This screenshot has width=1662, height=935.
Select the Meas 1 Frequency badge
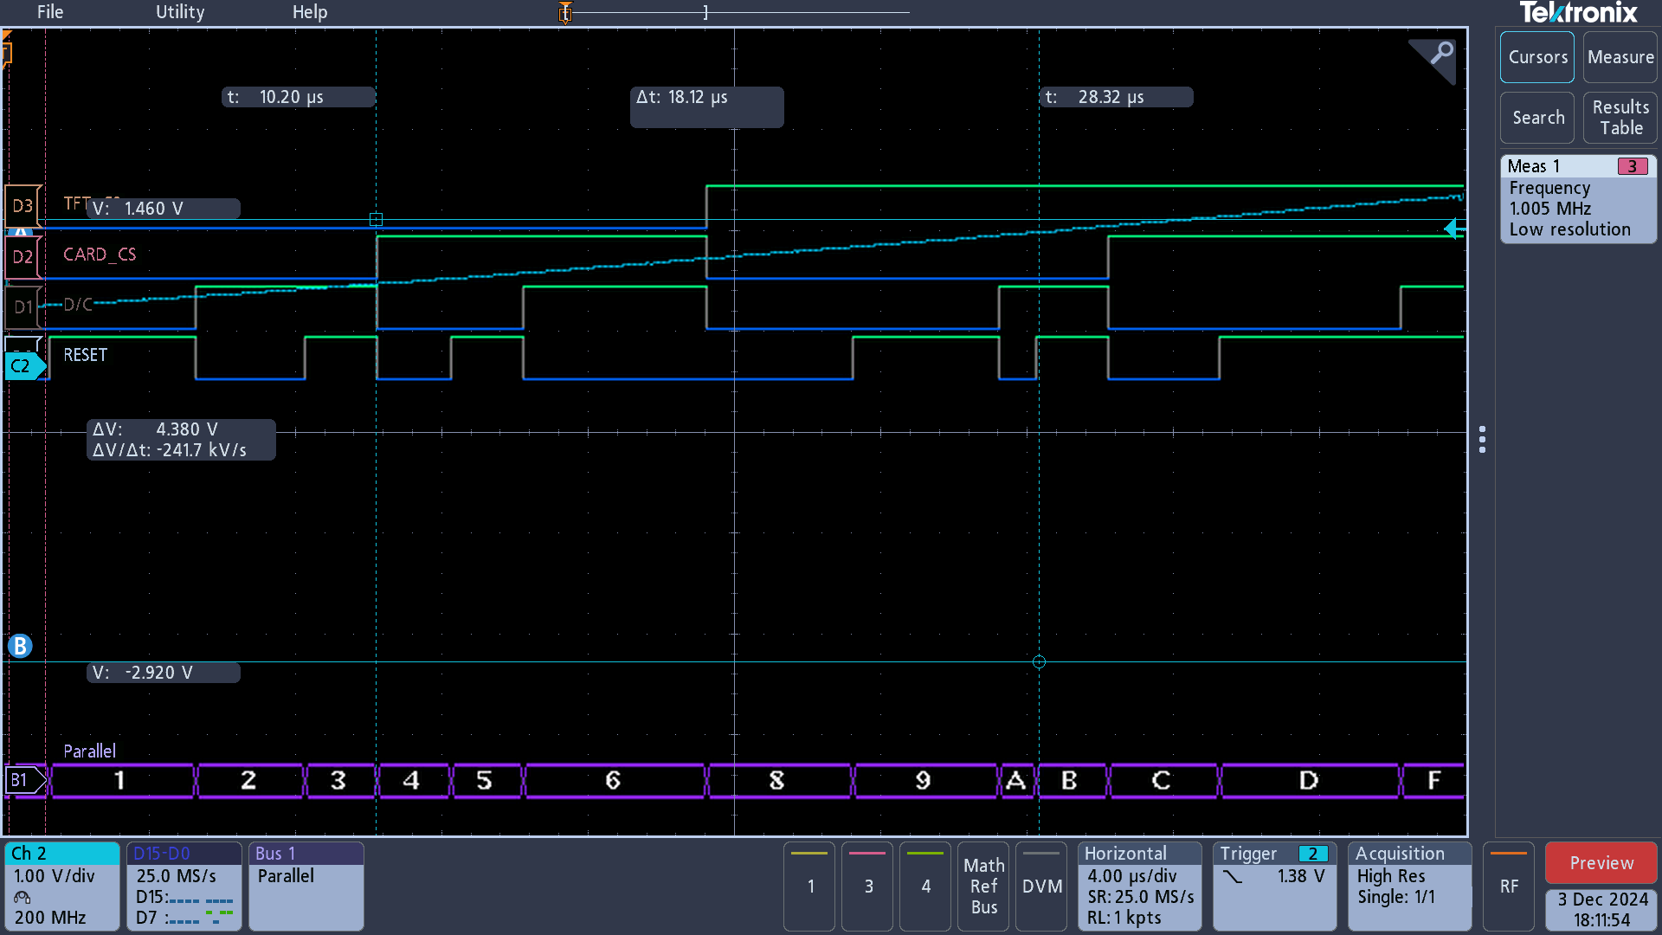tap(1578, 199)
